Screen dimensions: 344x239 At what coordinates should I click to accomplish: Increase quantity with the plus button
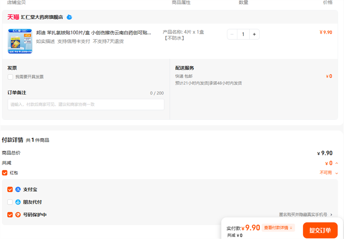254,34
